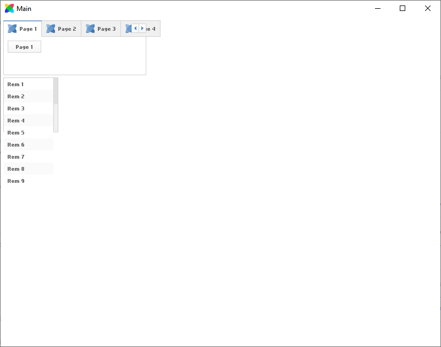Switch to the Page 1 tab
This screenshot has width=441, height=347.
[x=23, y=29]
